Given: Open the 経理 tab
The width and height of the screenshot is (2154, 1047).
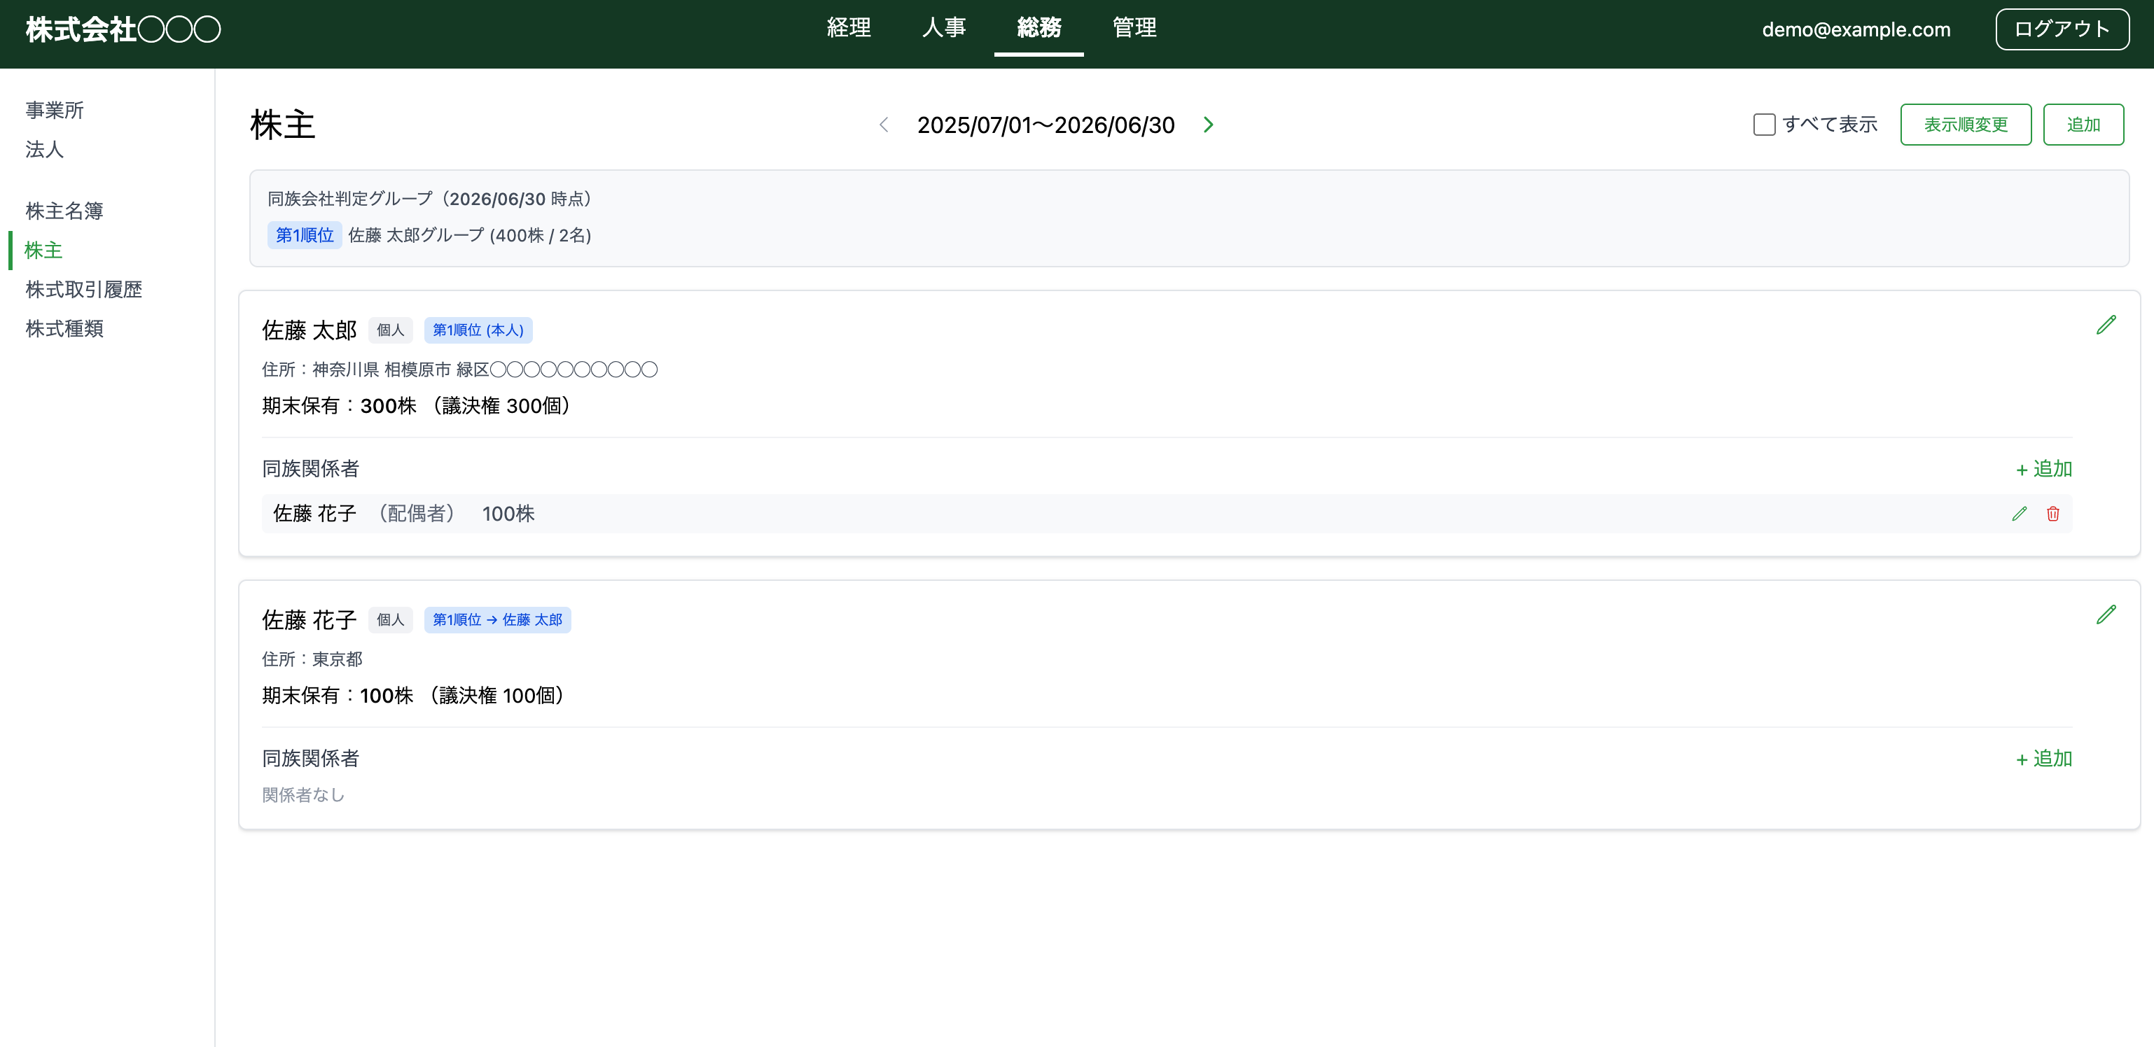Looking at the screenshot, I should tap(849, 29).
